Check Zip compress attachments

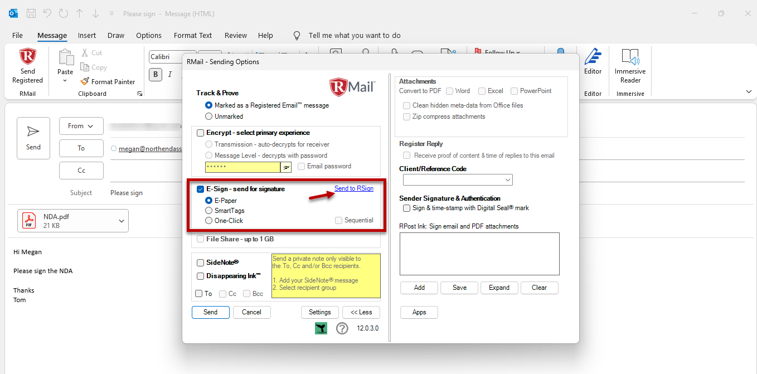coord(406,116)
